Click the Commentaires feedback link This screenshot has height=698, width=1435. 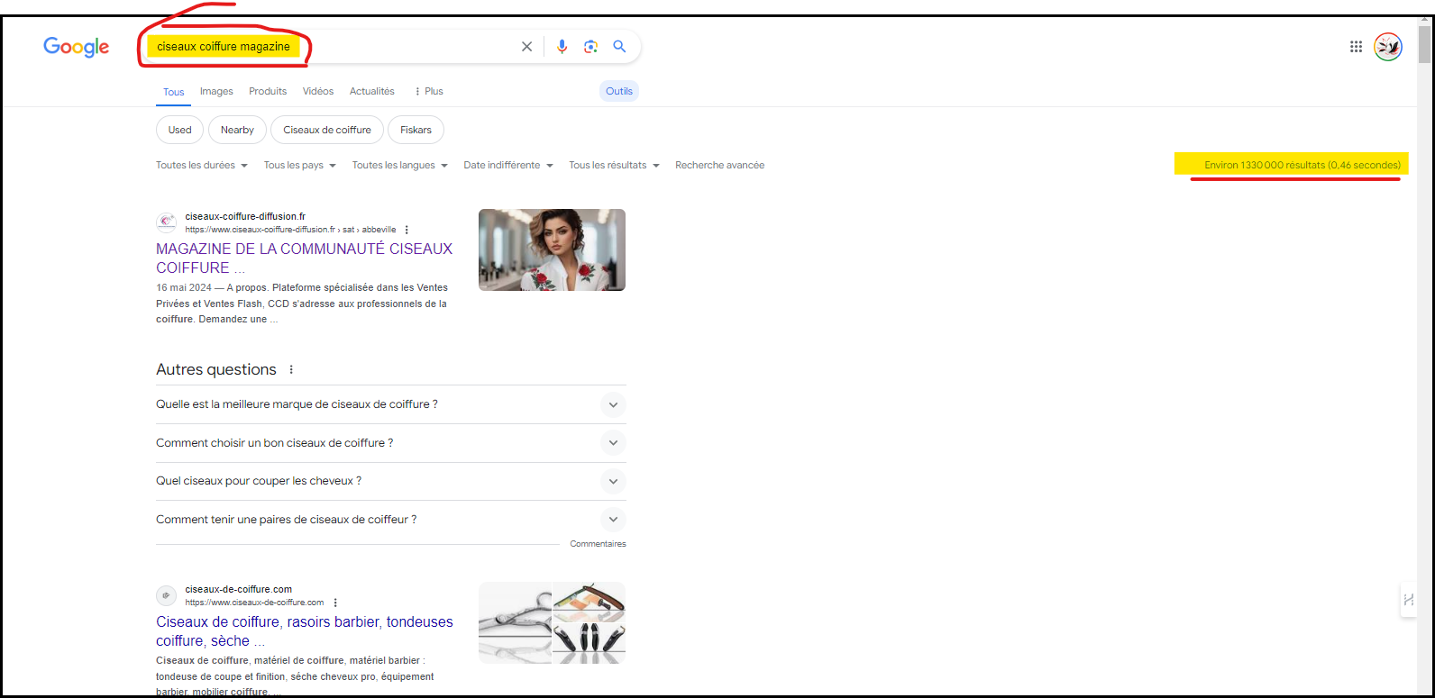pyautogui.click(x=598, y=544)
